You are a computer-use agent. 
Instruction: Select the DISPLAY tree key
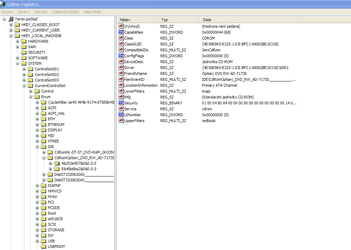[55, 130]
